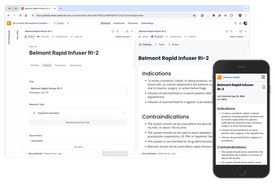The width and height of the screenshot is (276, 184).
Task: Close the left Belmont Rapid Infuser pane
Action: click(132, 31)
